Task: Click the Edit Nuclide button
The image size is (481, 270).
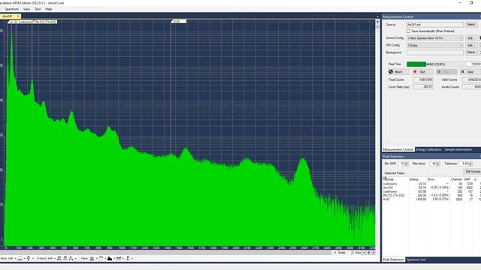Action: (x=472, y=172)
